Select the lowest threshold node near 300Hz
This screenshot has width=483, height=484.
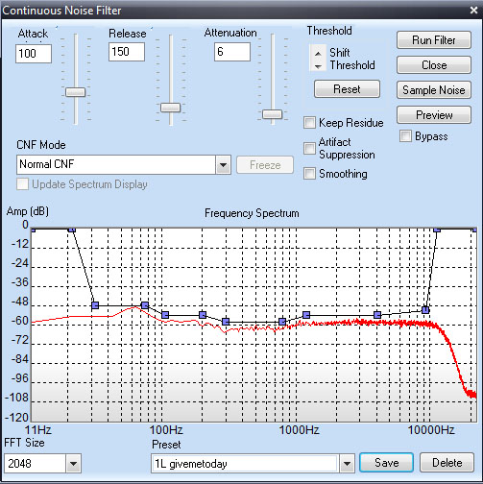click(x=226, y=322)
